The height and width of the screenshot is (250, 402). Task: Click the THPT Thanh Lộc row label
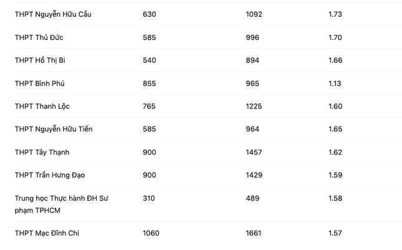[42, 107]
